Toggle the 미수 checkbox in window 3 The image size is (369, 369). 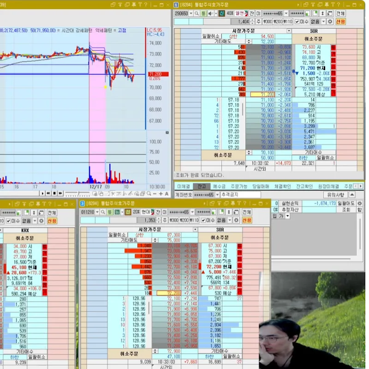[x=203, y=220]
